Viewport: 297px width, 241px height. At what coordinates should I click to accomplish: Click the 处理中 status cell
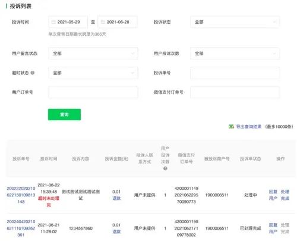(x=250, y=195)
